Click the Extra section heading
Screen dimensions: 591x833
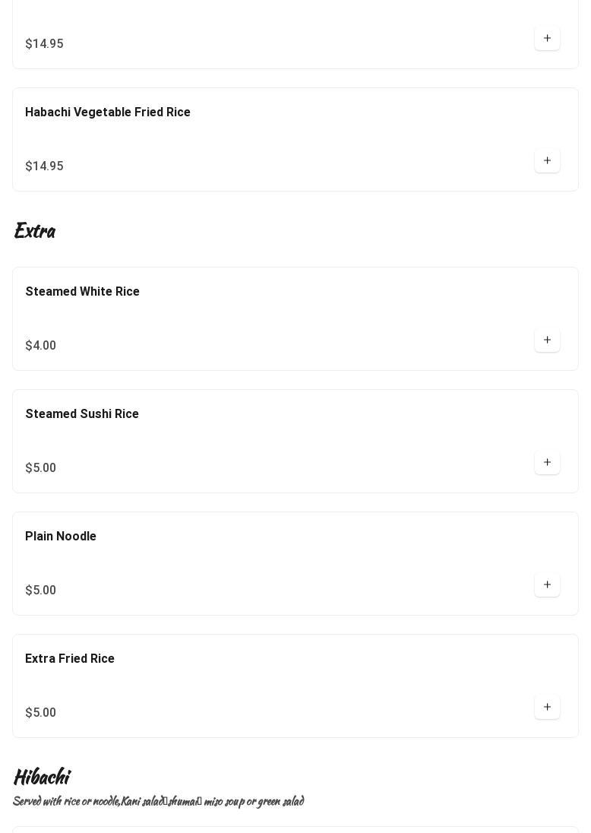[34, 230]
